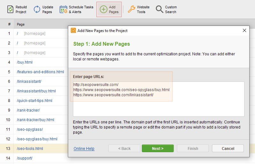The height and width of the screenshot is (164, 255).
Task: Click the Cancel button
Action: [228, 148]
